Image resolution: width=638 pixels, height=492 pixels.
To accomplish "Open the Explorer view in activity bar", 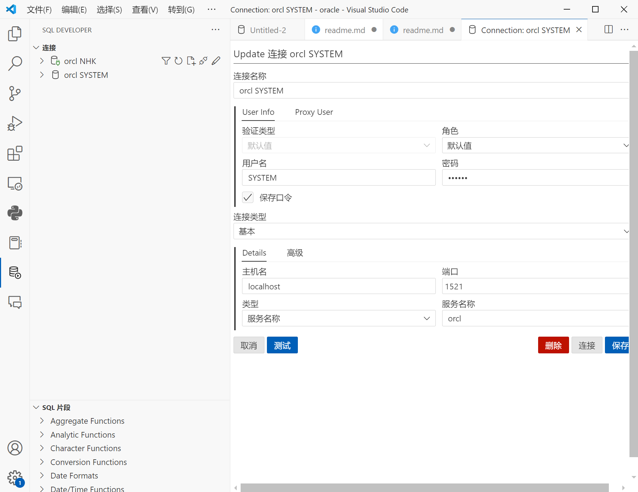I will tap(15, 34).
